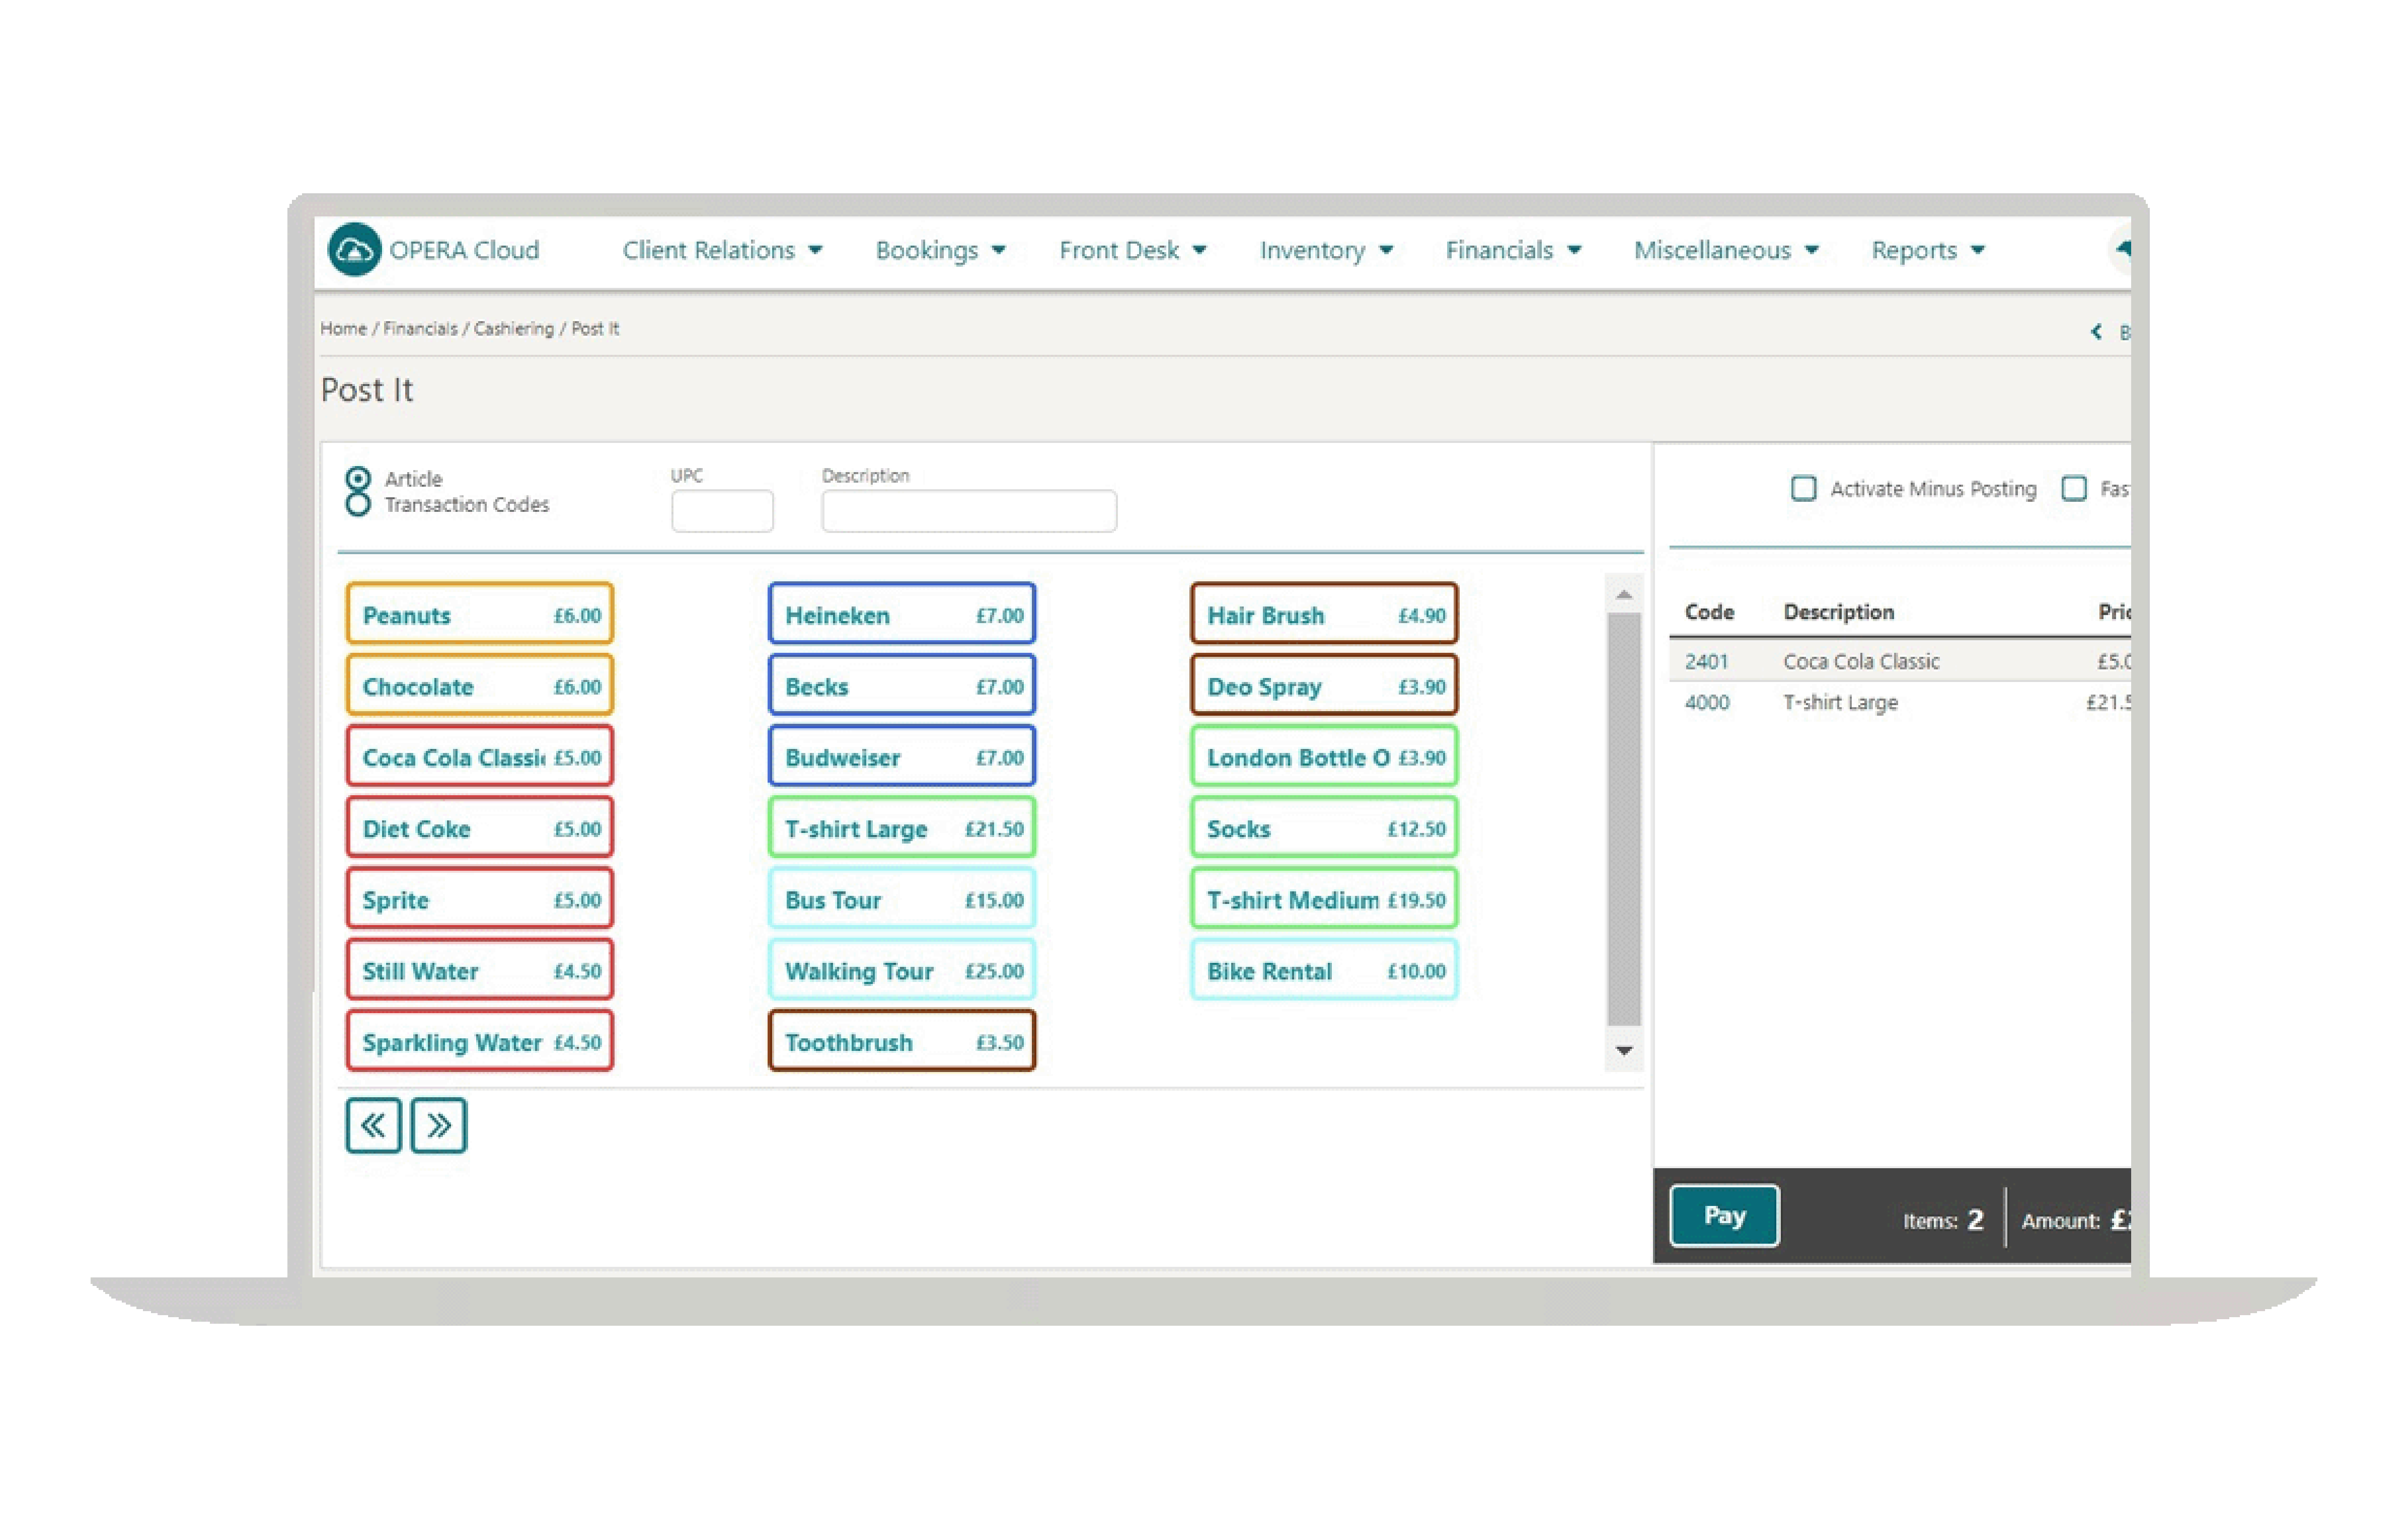Viewport: 2408px width, 1519px height.
Task: Go to next page of articles
Action: point(439,1126)
